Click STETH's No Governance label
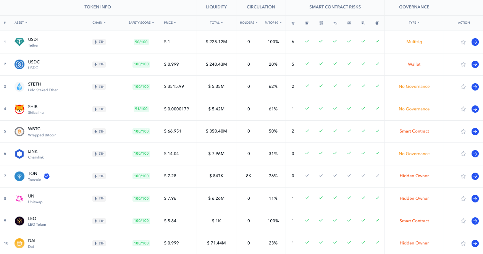This screenshot has width=483, height=254. [414, 87]
